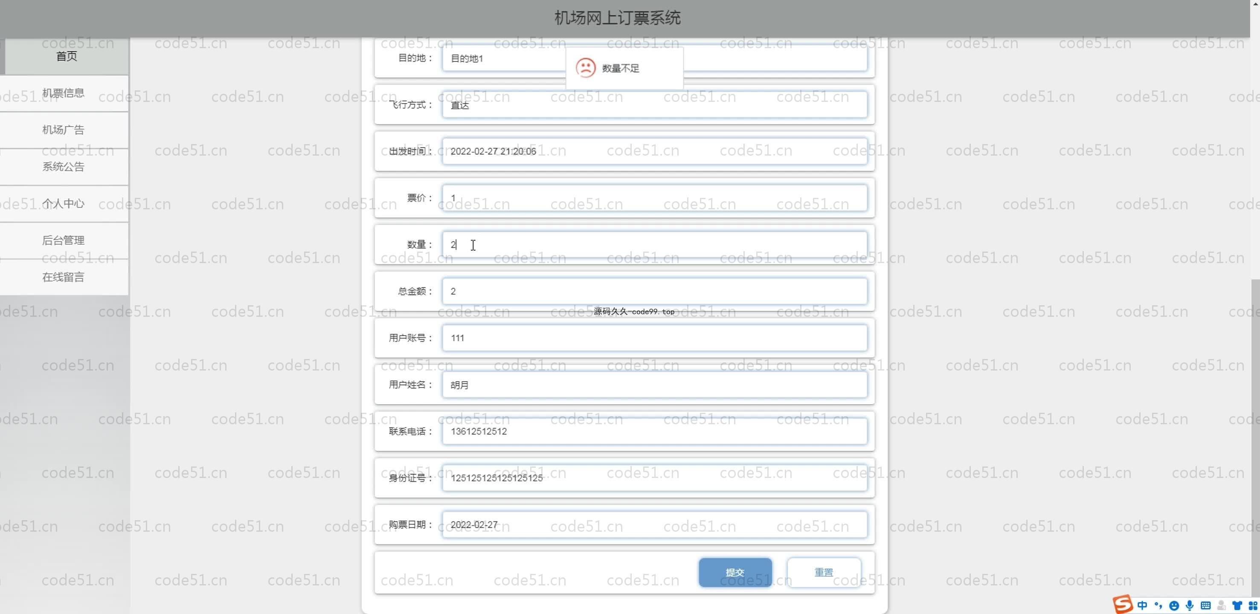1260x614 pixels.
Task: Click the 出发时间： label
Action: tap(411, 151)
